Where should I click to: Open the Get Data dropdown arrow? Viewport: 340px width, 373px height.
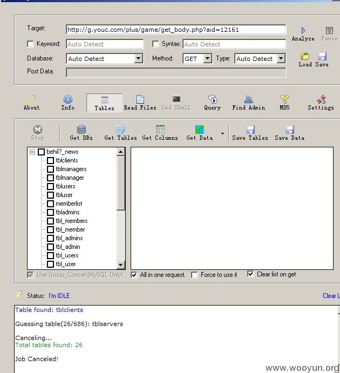(222, 133)
